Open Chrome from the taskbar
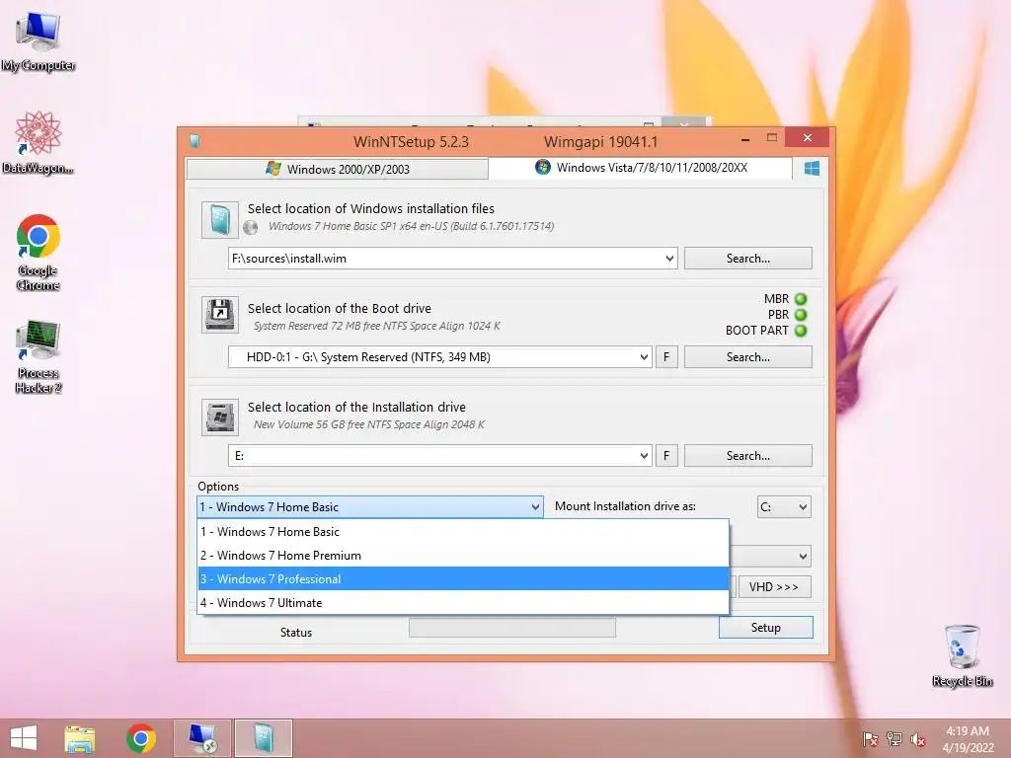The height and width of the screenshot is (758, 1011). tap(140, 738)
